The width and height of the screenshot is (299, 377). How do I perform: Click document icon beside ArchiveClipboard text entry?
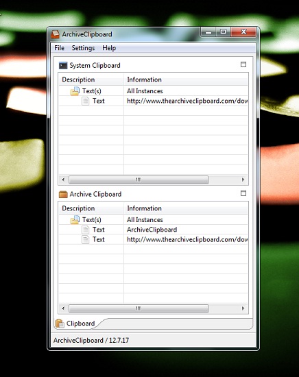[86, 230]
